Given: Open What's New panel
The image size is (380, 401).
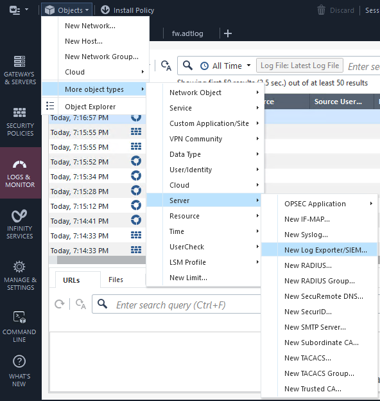Looking at the screenshot, I should (x=20, y=371).
